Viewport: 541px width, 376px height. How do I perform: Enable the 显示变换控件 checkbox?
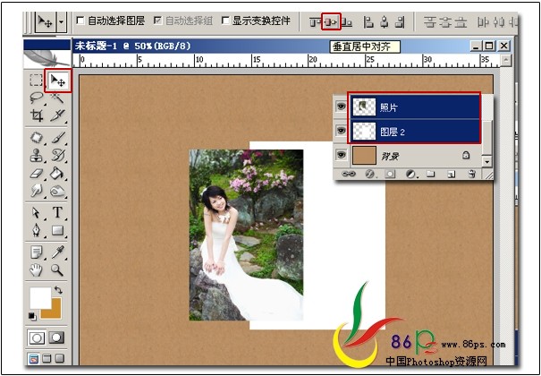pos(225,21)
